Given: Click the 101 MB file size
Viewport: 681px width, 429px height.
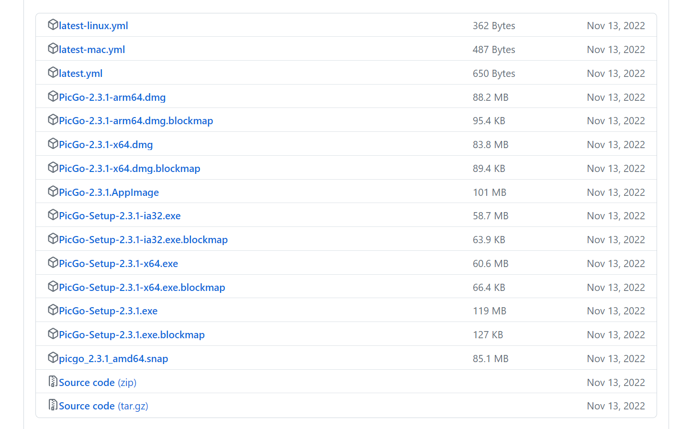Looking at the screenshot, I should 490,193.
